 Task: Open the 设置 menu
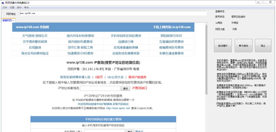point(12,7)
